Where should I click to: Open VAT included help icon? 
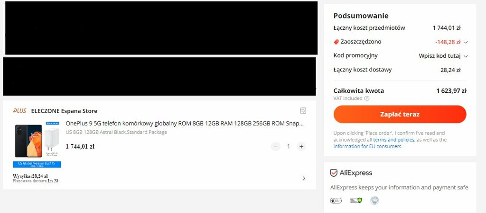tap(367, 98)
